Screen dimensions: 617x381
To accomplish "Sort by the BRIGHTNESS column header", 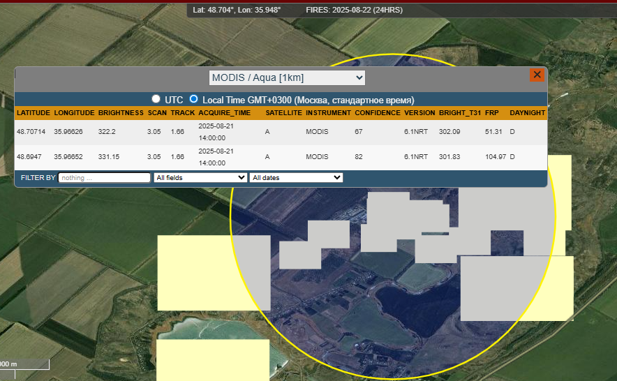I will (121, 112).
